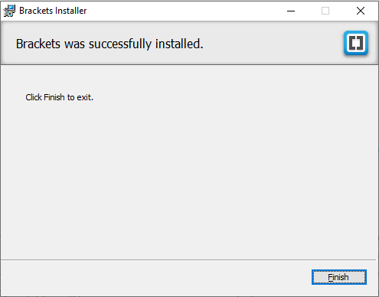Click the word 'exit.' in the instruction text
Viewport: 379px width, 297px height.
pyautogui.click(x=85, y=97)
